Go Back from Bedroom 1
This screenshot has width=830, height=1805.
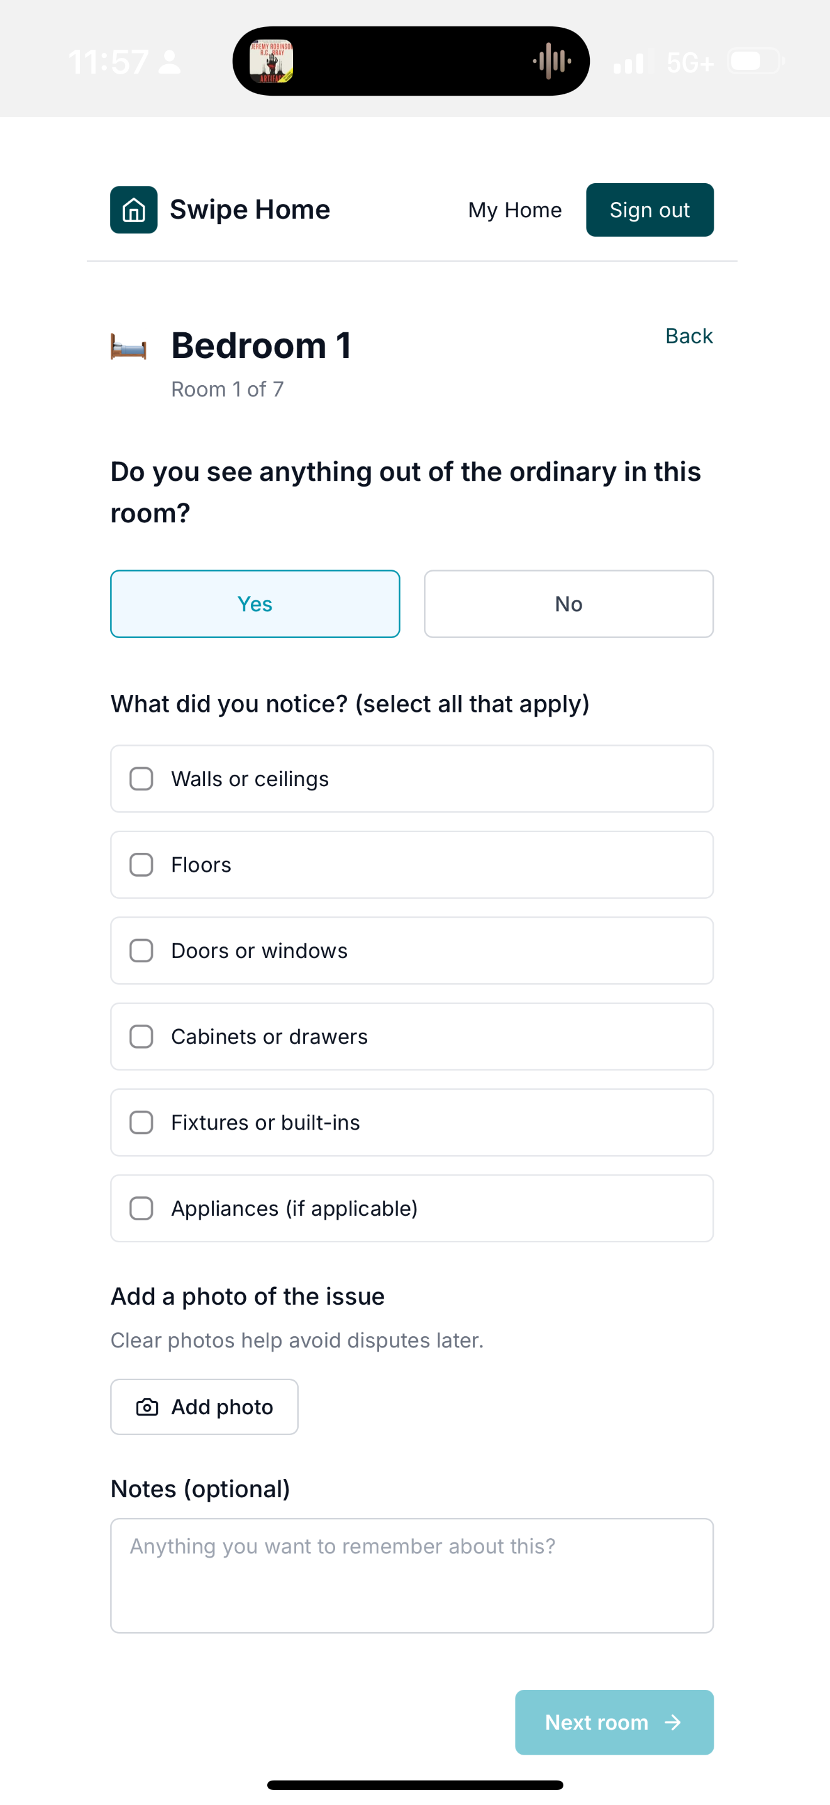tap(689, 336)
